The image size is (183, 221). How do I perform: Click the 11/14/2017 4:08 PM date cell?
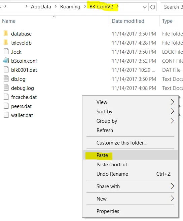(134, 88)
